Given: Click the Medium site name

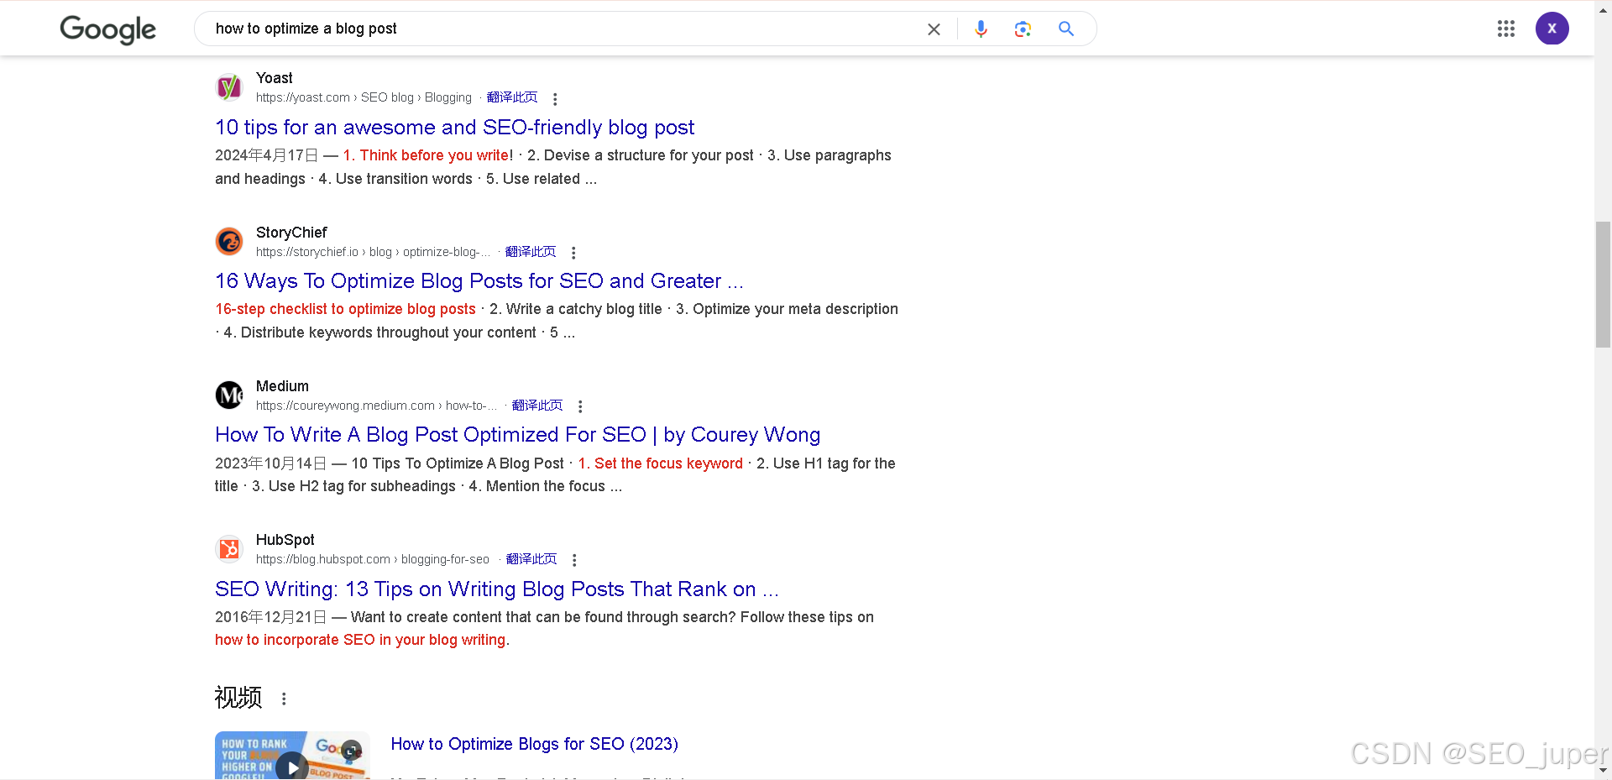Looking at the screenshot, I should [x=282, y=386].
